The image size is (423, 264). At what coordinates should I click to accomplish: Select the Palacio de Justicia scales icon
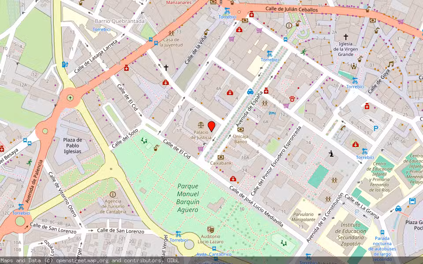click(x=201, y=125)
